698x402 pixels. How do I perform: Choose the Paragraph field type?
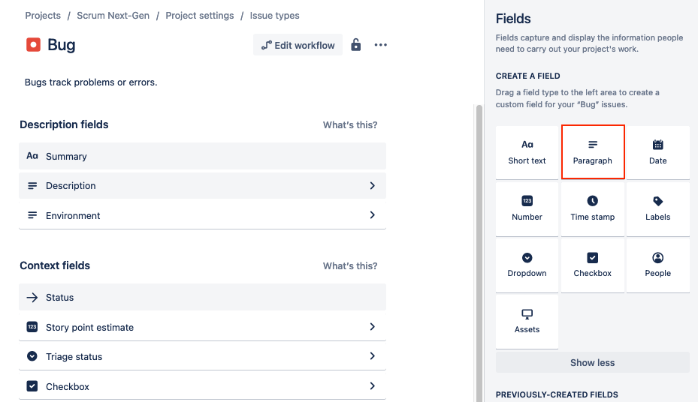593,152
